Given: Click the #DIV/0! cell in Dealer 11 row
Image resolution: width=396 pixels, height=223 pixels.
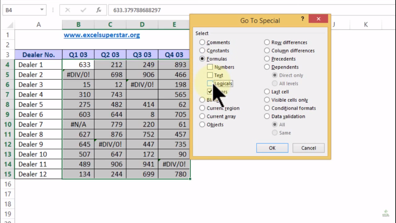Looking at the screenshot, I should pyautogui.click(x=174, y=164).
